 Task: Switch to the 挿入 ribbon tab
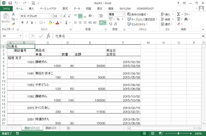[31, 9]
